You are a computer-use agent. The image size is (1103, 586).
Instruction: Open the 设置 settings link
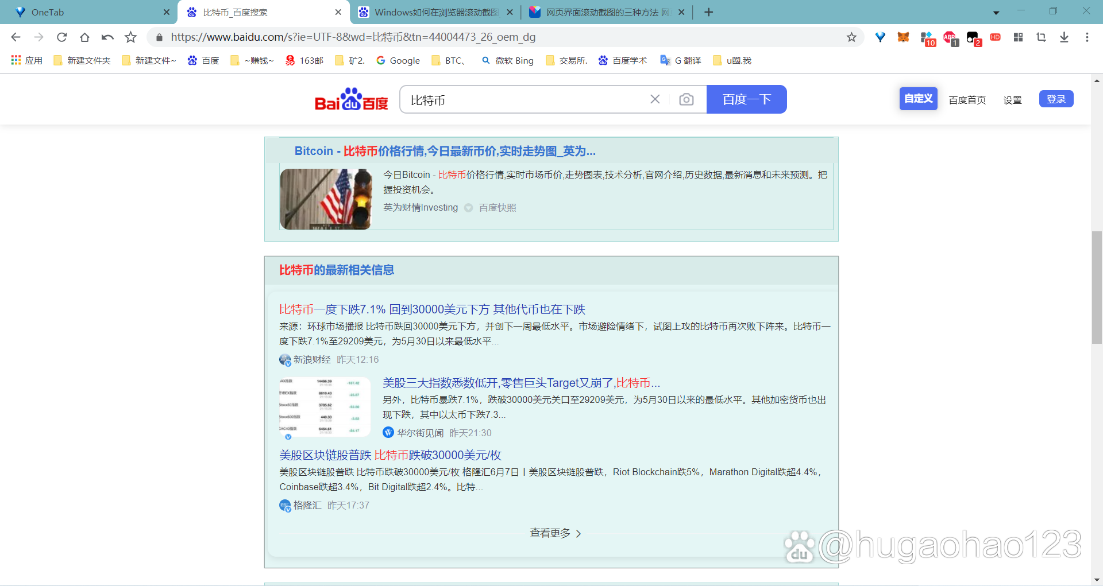tap(1012, 100)
